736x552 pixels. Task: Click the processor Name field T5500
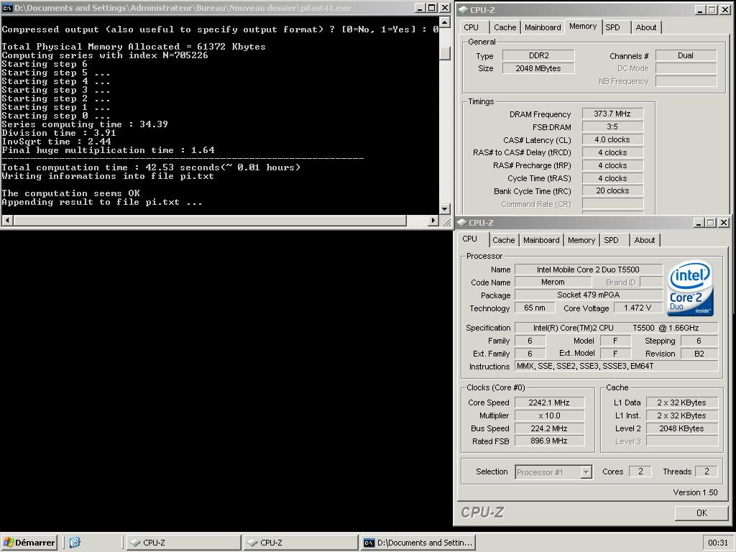coord(588,270)
